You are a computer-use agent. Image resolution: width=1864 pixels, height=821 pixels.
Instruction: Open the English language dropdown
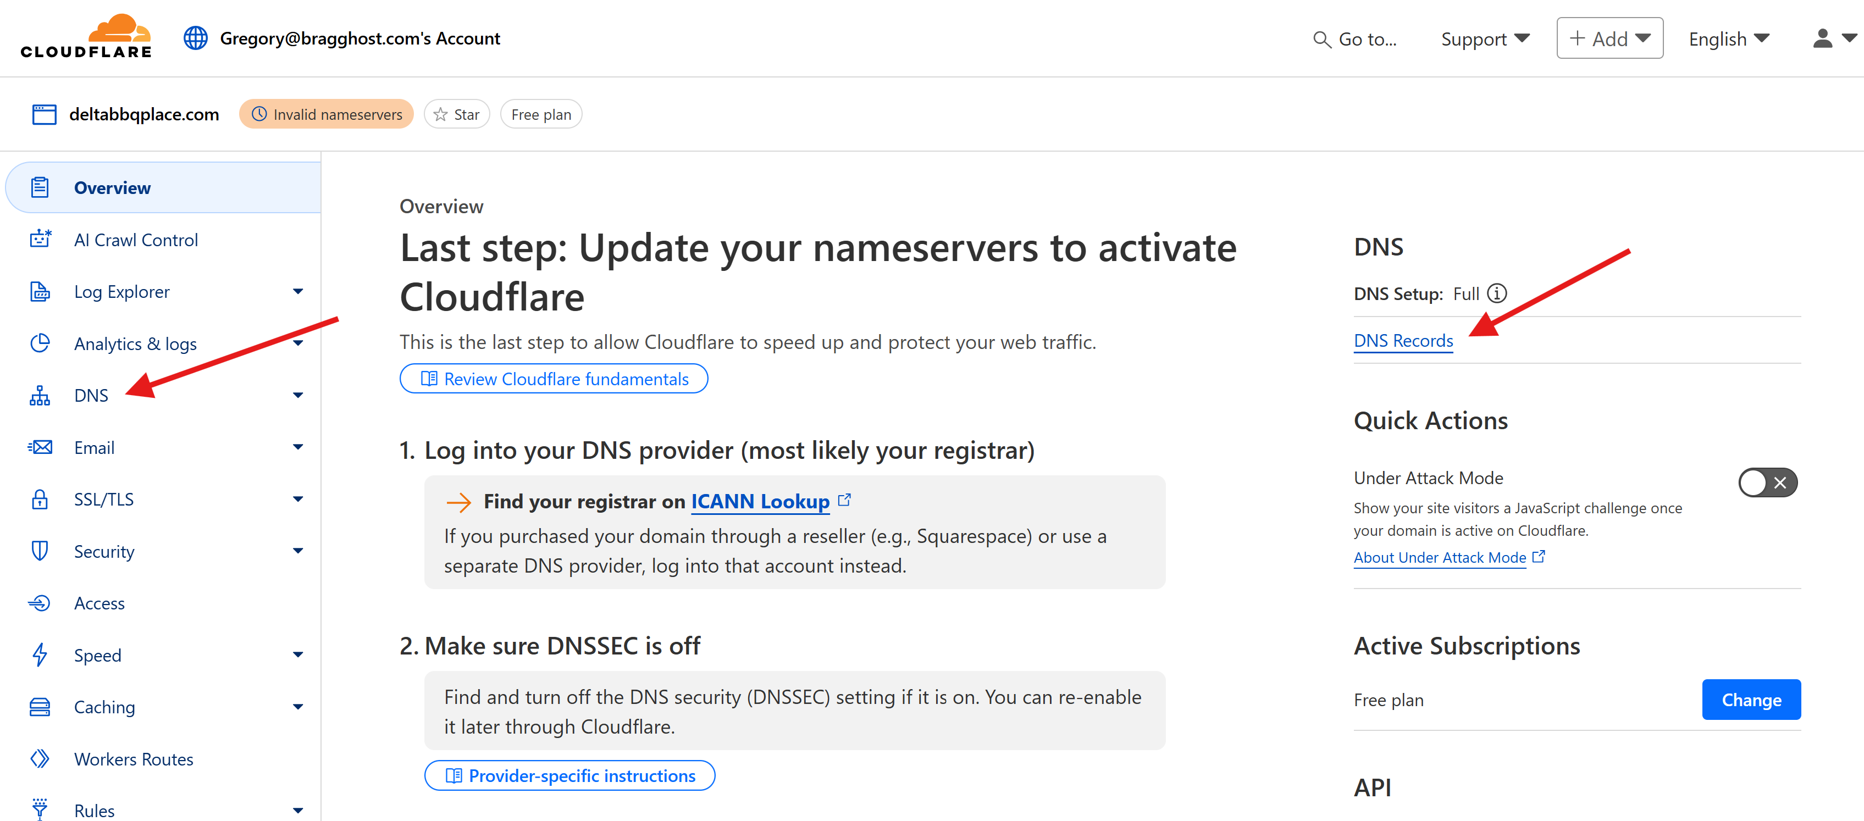pos(1728,39)
